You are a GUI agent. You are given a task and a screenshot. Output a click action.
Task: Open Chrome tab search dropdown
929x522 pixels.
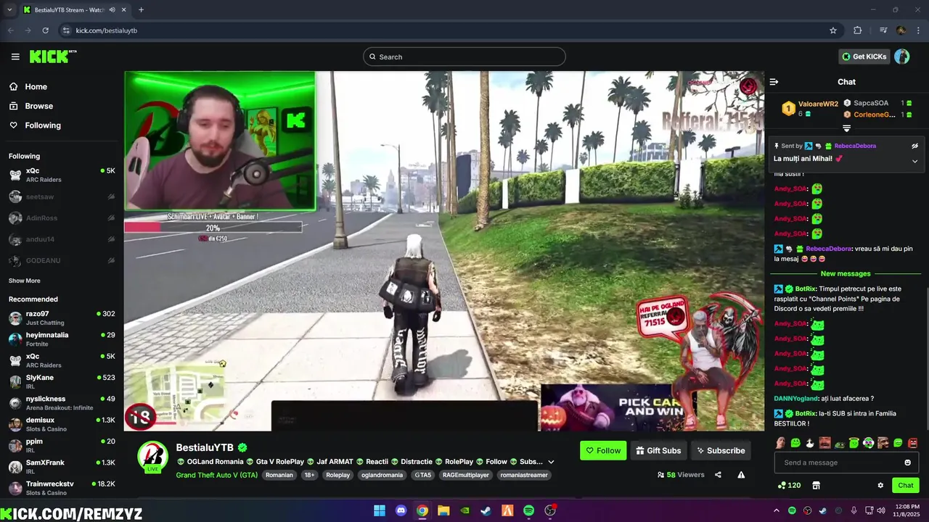coord(9,10)
